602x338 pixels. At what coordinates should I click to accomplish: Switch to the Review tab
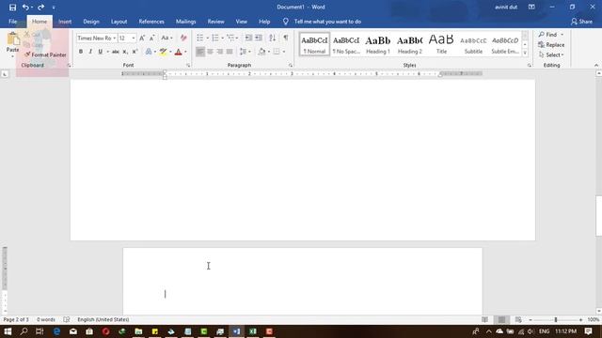coord(215,22)
